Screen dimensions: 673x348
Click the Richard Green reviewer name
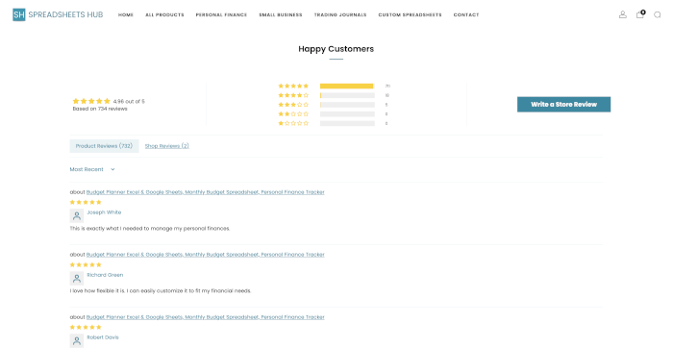[x=105, y=275]
